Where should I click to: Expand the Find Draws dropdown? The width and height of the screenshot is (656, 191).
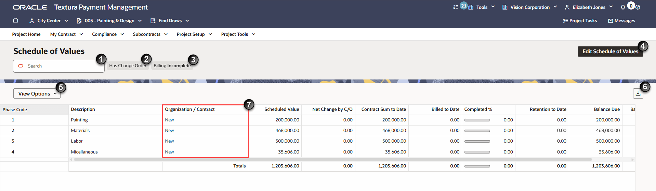point(187,21)
